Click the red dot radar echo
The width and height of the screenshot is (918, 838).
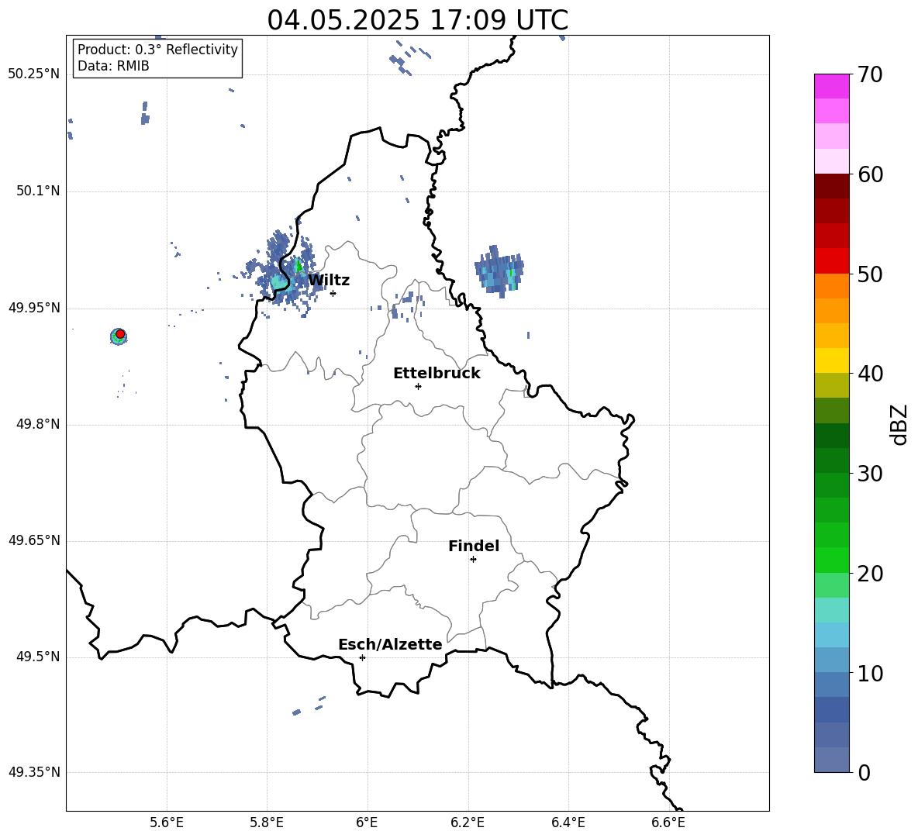[x=120, y=334]
